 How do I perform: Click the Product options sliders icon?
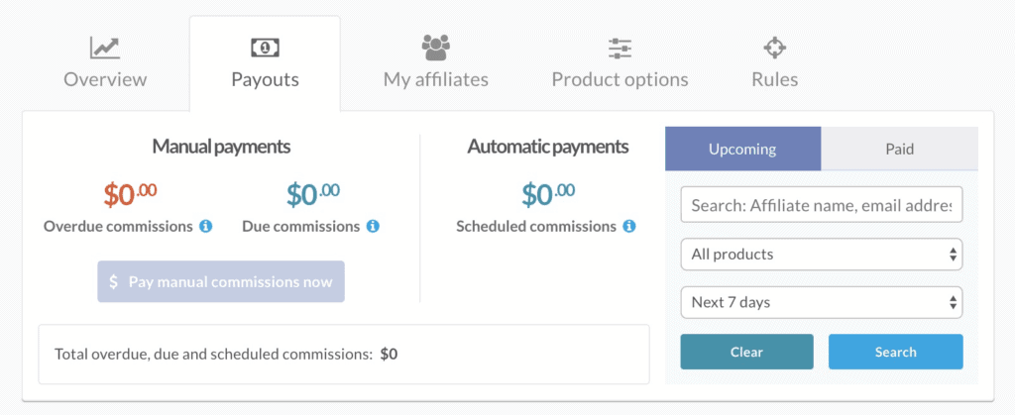(x=620, y=49)
